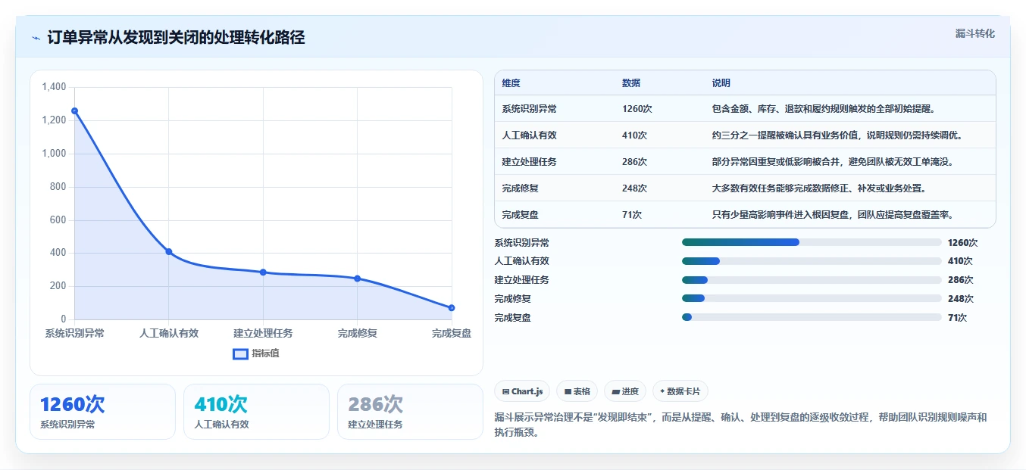
Task: Click the chart point for 系统识别异常
Action: 74,111
